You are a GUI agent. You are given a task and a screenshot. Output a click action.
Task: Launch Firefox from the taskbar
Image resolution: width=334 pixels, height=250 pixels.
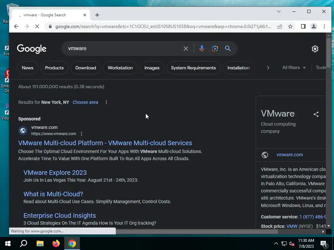click(x=56, y=243)
